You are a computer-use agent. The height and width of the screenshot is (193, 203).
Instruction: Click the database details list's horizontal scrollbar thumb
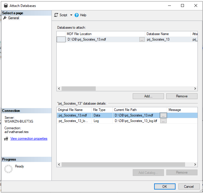tap(123, 165)
